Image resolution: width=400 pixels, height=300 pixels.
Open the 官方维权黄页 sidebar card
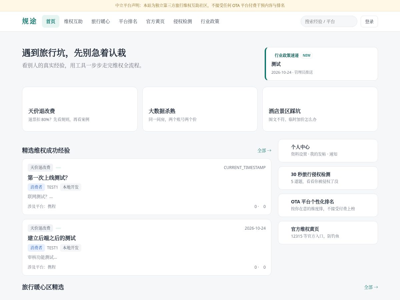click(x=328, y=233)
